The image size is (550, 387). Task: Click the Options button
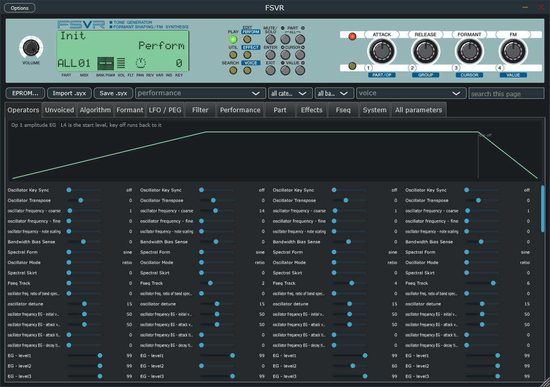(20, 8)
